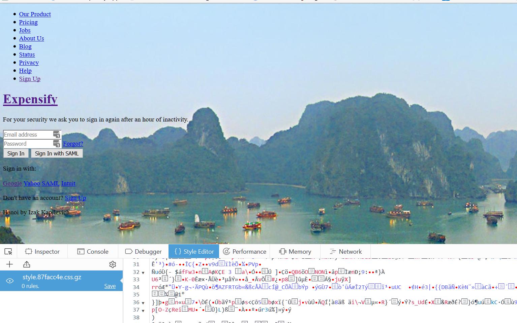
Task: Open Style Editor options gear
Action: 113,264
